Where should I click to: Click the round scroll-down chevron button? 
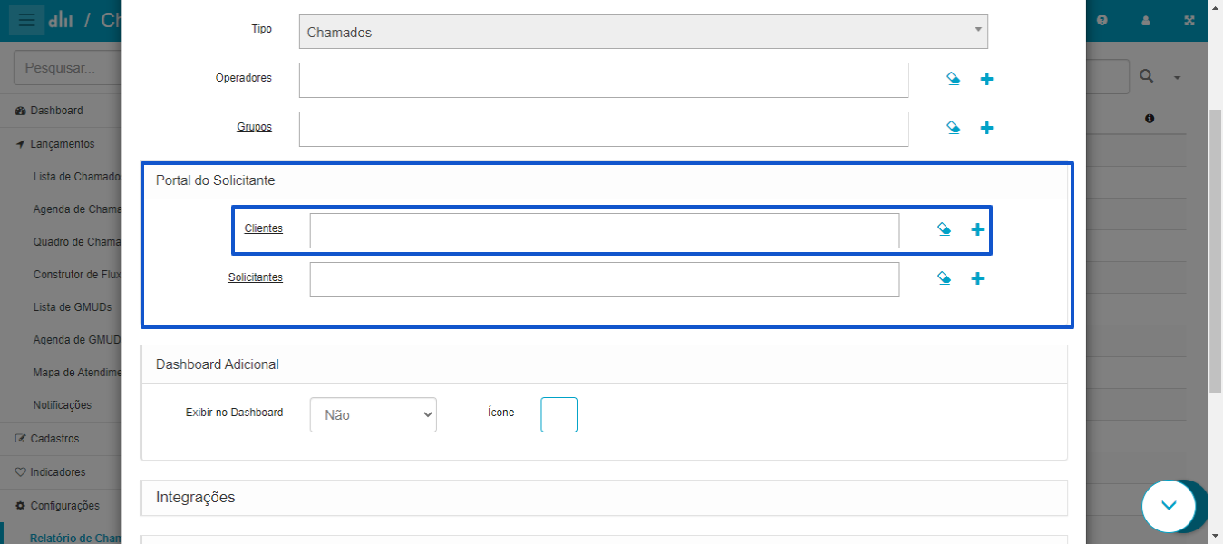coord(1169,505)
